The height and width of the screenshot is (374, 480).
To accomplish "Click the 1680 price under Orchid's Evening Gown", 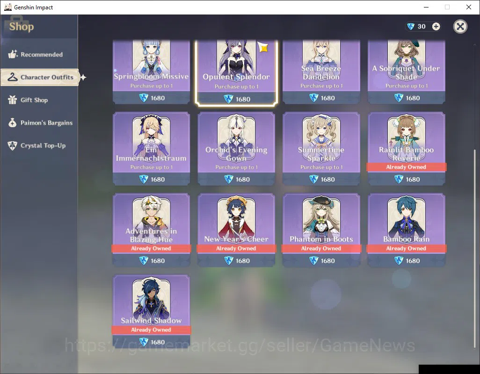I will (x=243, y=180).
